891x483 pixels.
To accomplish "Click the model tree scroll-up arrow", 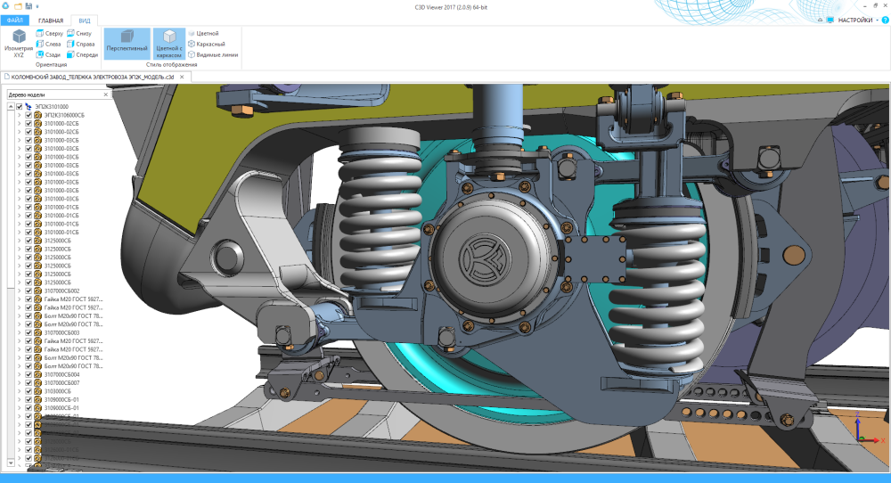I will tap(11, 106).
